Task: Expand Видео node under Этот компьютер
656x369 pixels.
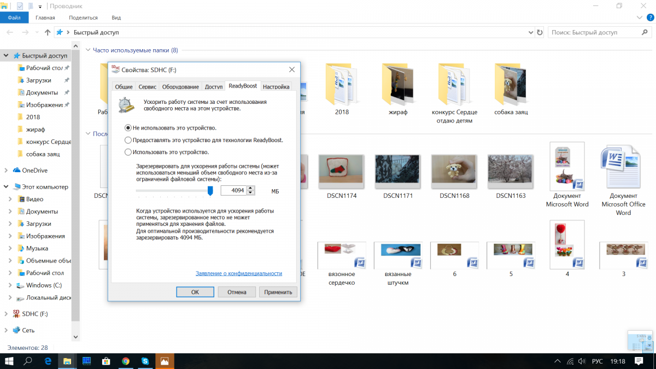Action: pyautogui.click(x=10, y=200)
